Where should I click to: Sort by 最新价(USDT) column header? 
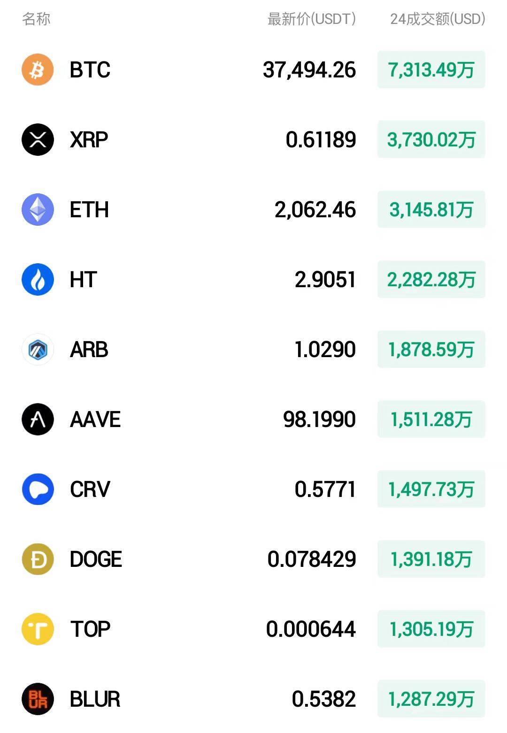[x=312, y=19]
